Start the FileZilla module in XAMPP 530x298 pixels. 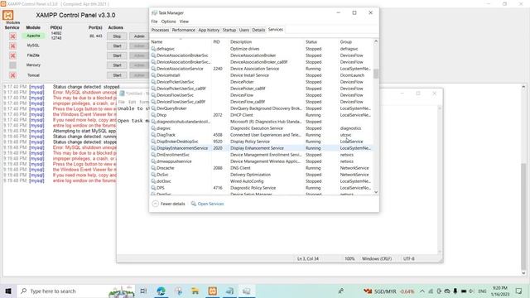117,55
